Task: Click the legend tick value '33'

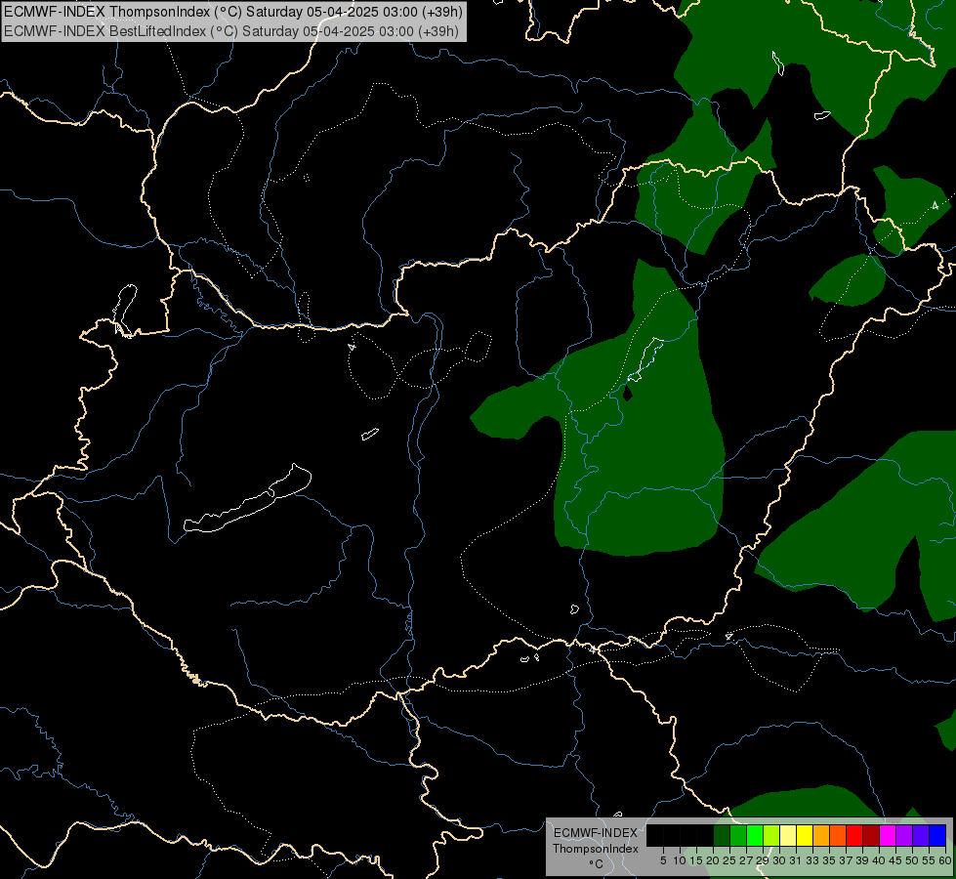Action: (x=812, y=860)
